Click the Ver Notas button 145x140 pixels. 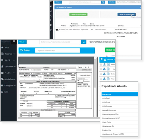click(x=25, y=50)
